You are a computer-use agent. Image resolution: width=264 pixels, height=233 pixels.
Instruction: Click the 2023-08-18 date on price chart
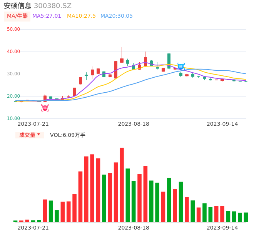point(134,124)
